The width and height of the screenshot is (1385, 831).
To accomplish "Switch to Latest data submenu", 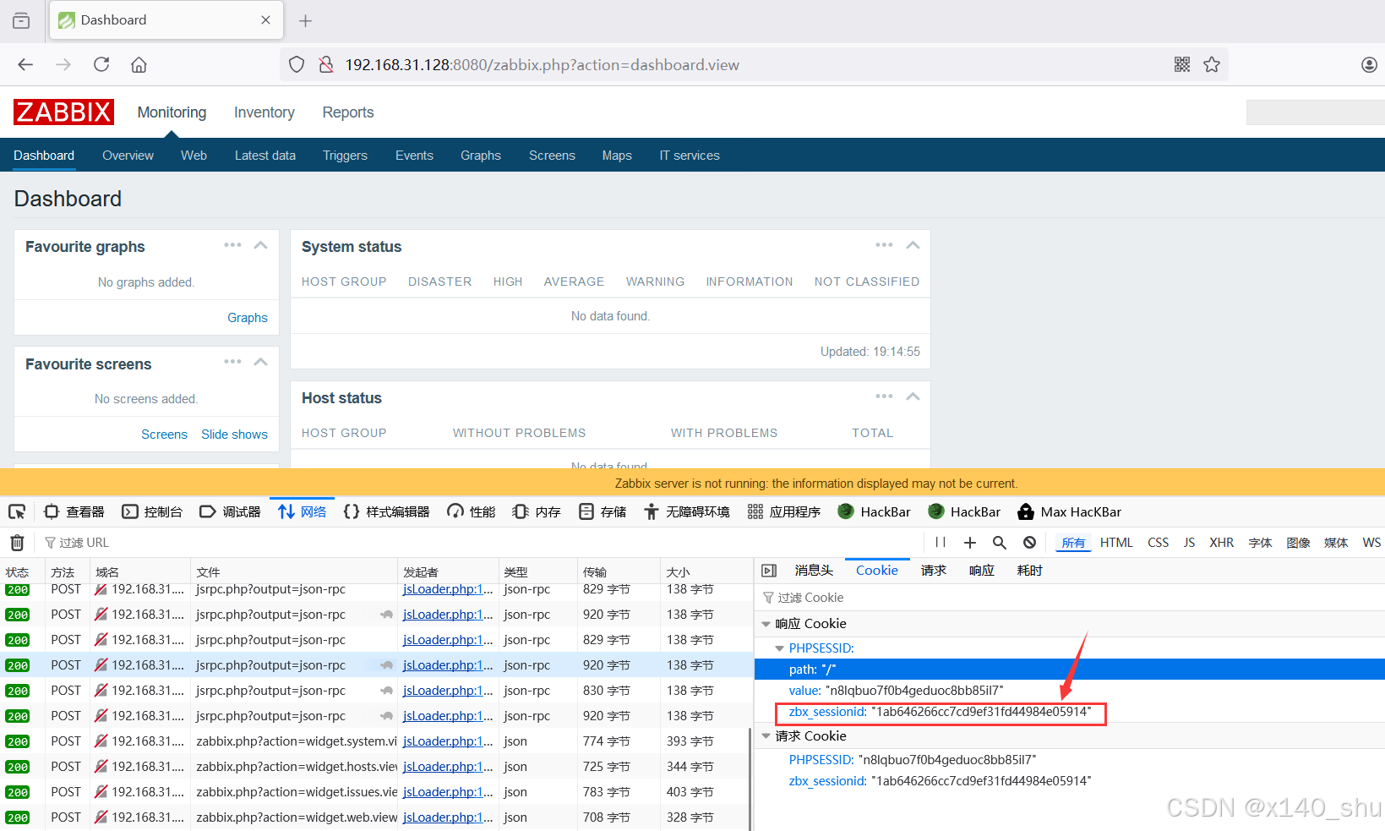I will coord(264,156).
